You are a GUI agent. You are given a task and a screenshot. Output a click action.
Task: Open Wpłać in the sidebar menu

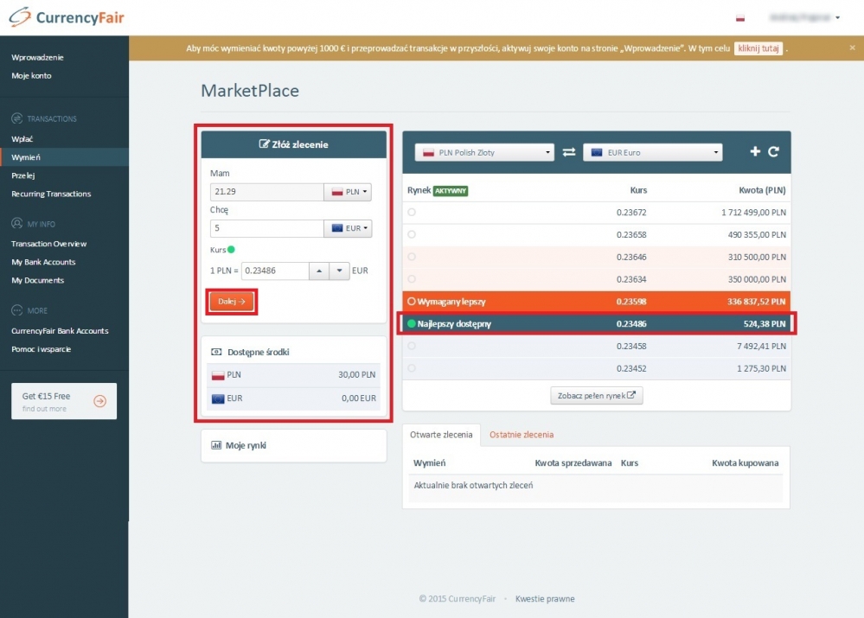(22, 138)
